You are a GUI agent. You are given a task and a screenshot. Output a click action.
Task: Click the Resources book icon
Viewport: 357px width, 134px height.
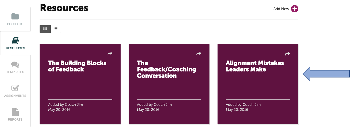[15, 40]
